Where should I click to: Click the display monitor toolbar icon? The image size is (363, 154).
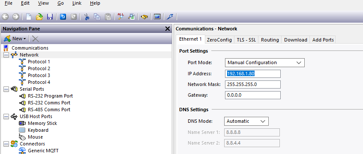(x=157, y=17)
